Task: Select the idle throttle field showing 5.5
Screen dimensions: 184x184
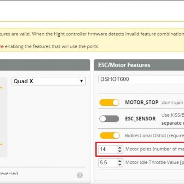Action: pyautogui.click(x=108, y=162)
